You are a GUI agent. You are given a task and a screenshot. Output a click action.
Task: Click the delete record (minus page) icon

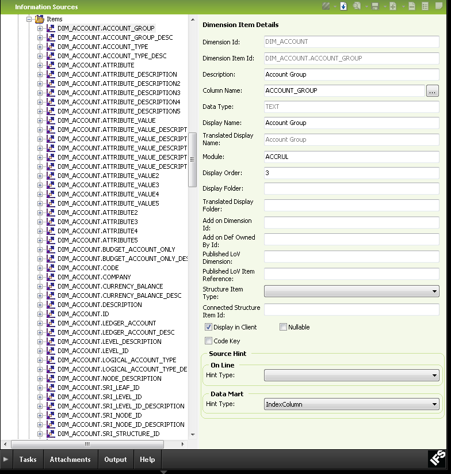(x=411, y=6)
